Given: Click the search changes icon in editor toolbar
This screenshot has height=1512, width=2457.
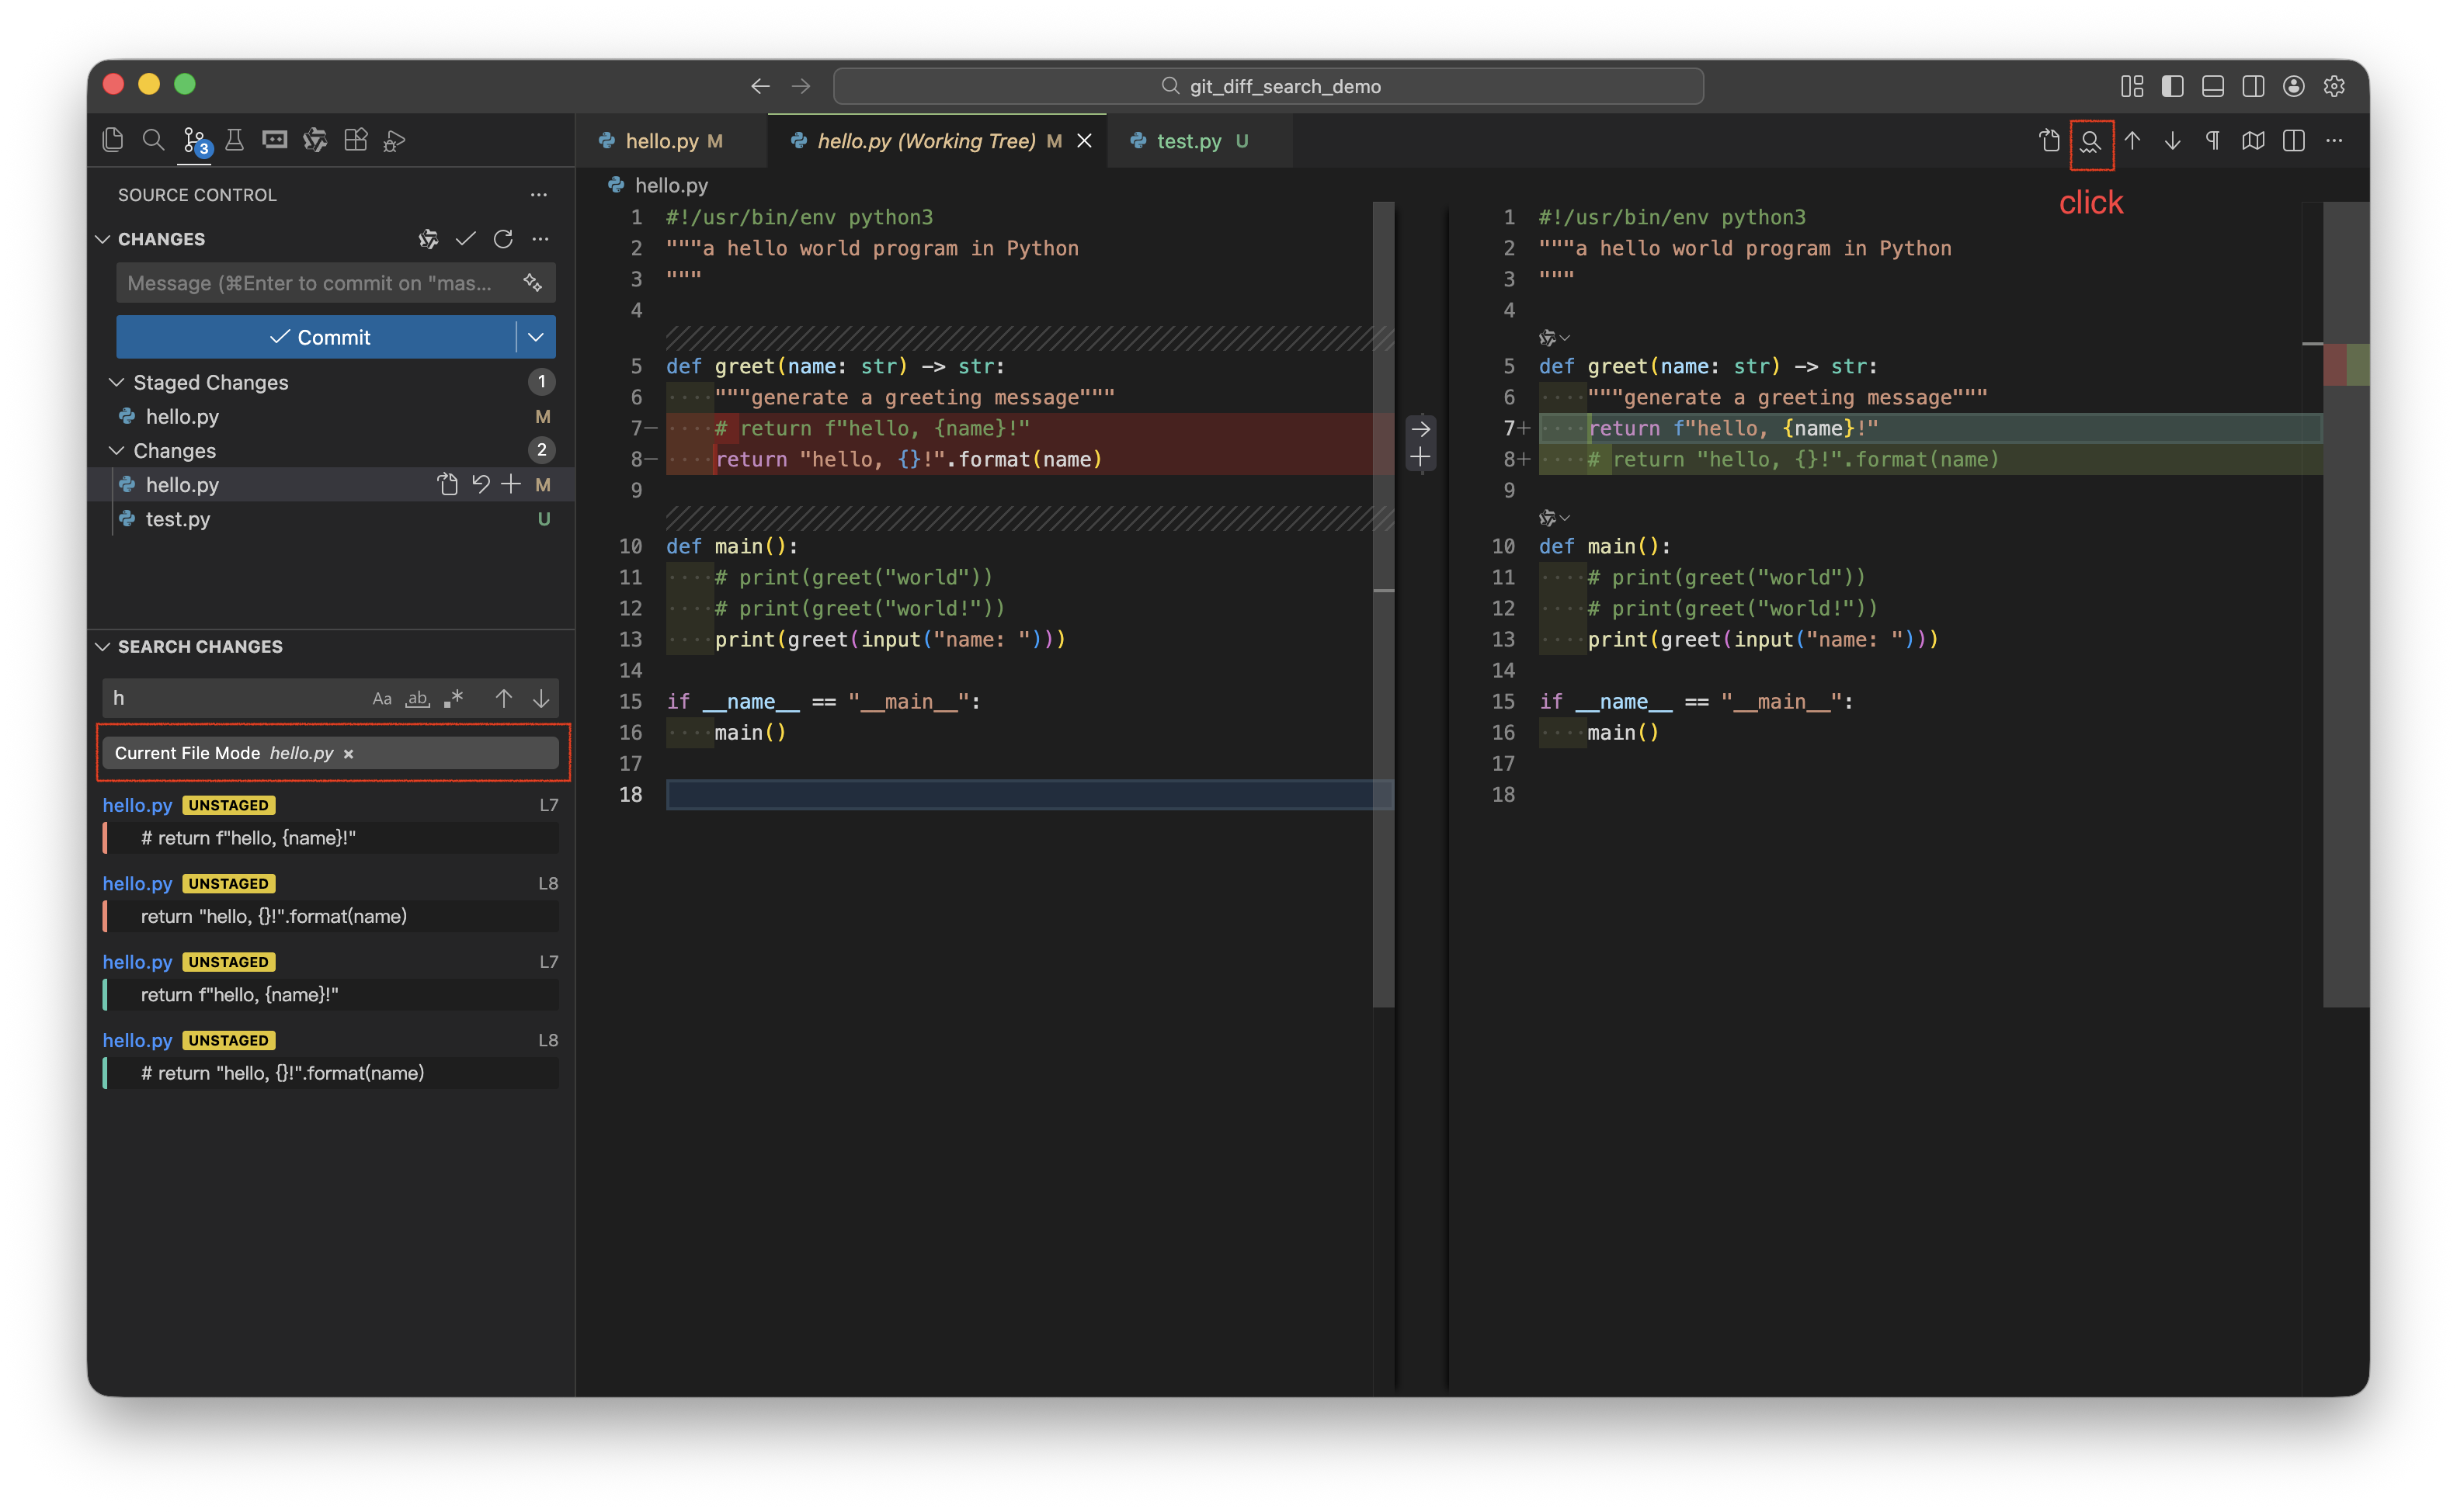Looking at the screenshot, I should pos(2090,141).
